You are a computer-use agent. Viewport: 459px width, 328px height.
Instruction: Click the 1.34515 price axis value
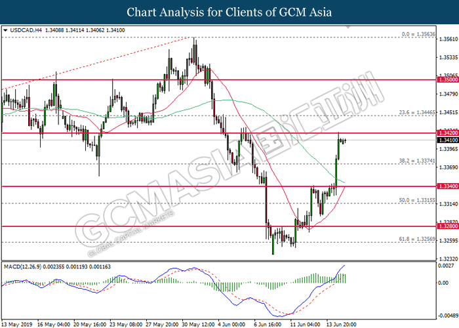[449, 112]
